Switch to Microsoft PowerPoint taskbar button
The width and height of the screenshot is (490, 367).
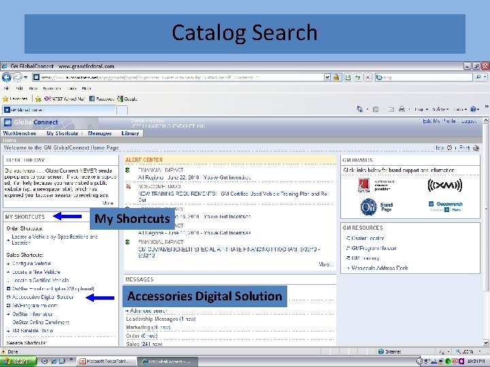pyautogui.click(x=107, y=362)
